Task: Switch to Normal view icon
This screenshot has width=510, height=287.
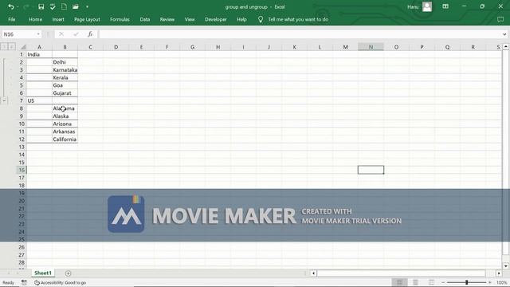Action: click(399, 282)
